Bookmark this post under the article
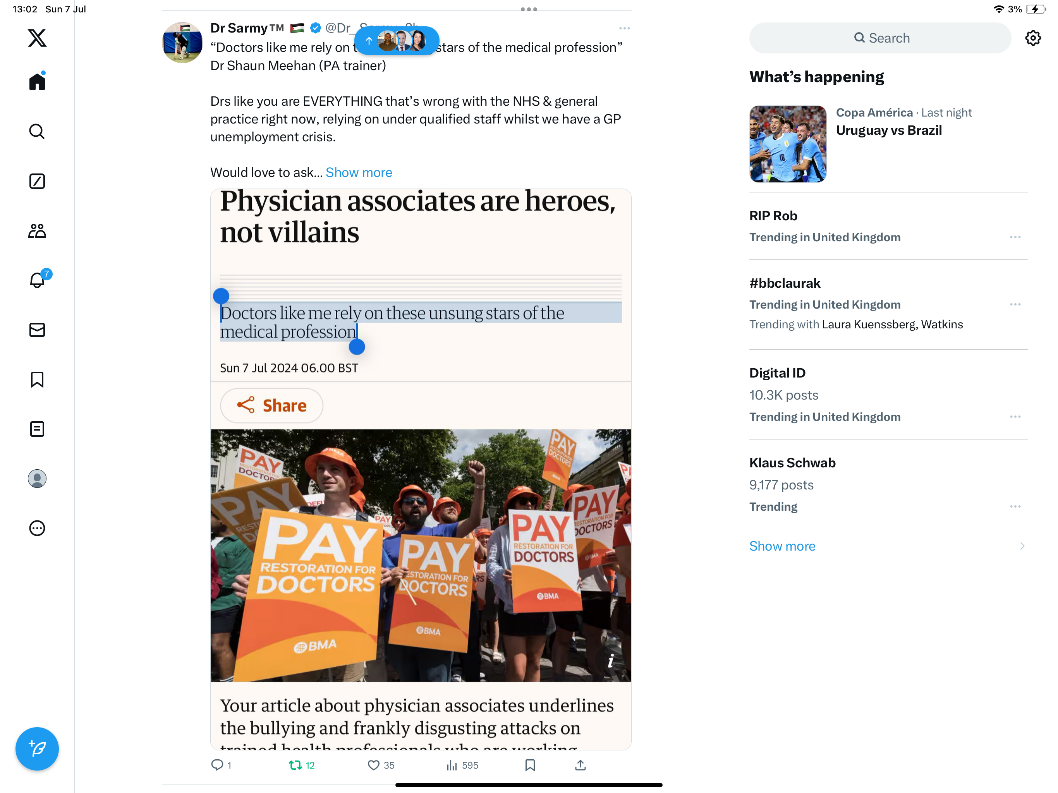 coord(530,765)
